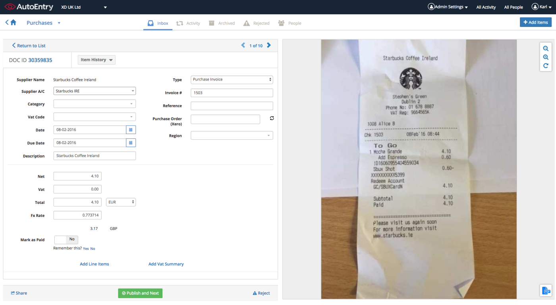The image size is (556, 305).
Task: Click Return to List
Action: pos(29,46)
